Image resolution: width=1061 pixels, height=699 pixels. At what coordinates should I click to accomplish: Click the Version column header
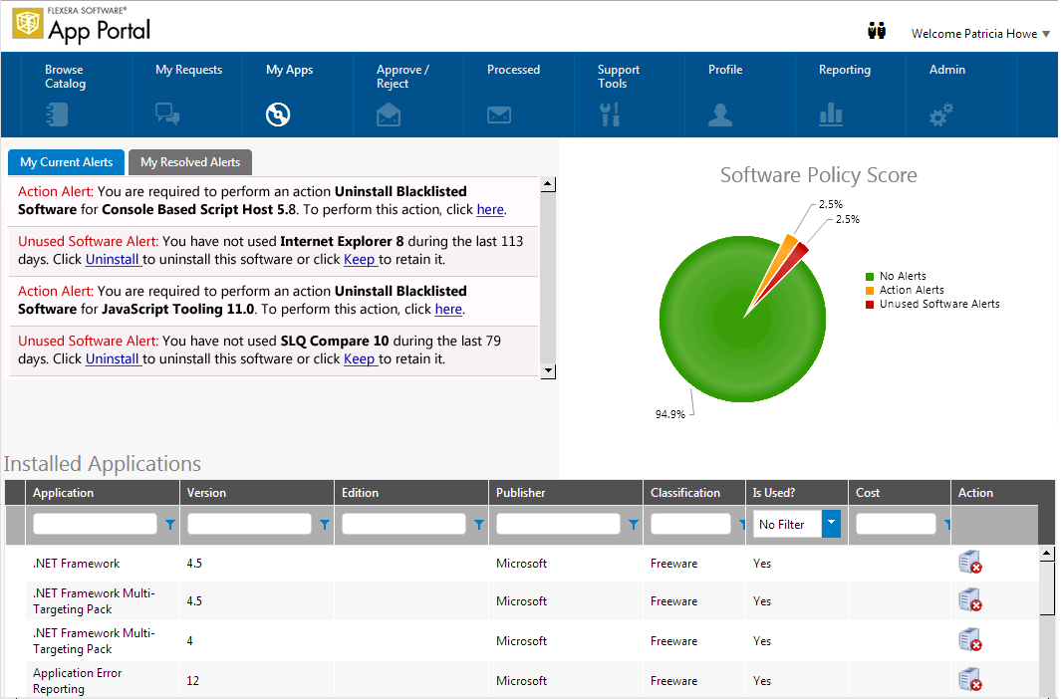point(257,493)
